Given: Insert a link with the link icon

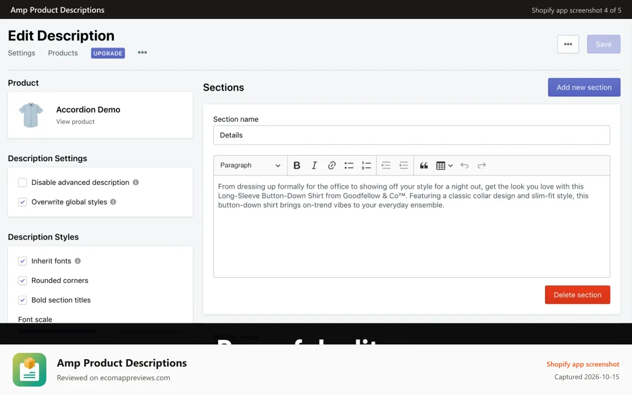Looking at the screenshot, I should pyautogui.click(x=332, y=165).
